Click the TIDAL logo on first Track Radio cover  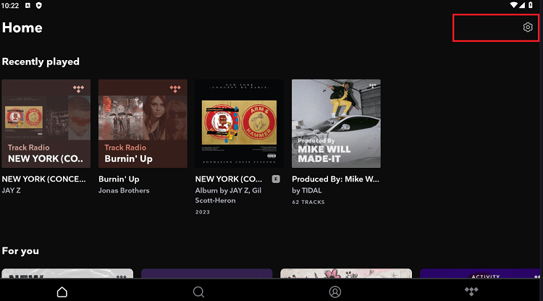coord(79,89)
